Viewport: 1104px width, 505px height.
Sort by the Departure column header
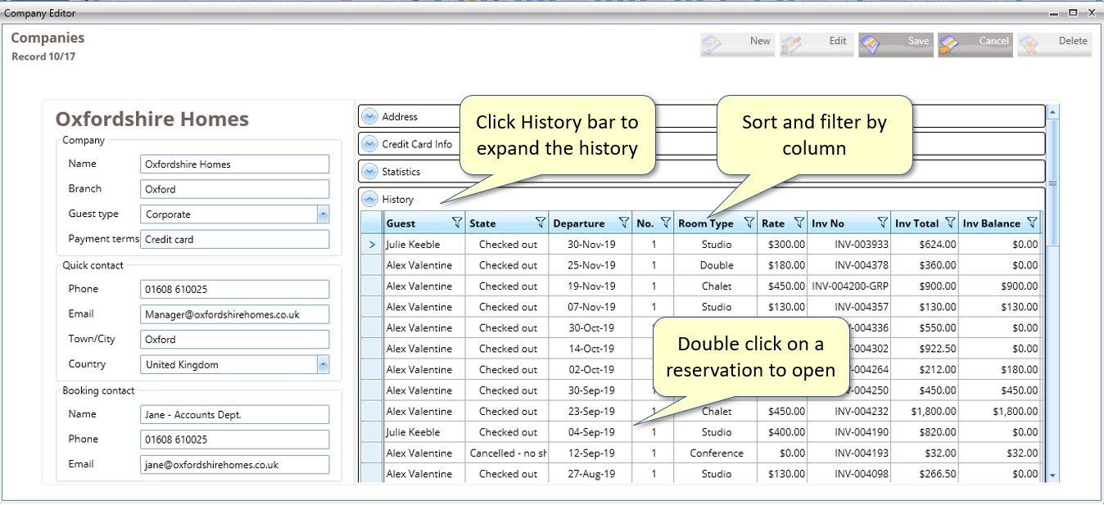pos(579,223)
